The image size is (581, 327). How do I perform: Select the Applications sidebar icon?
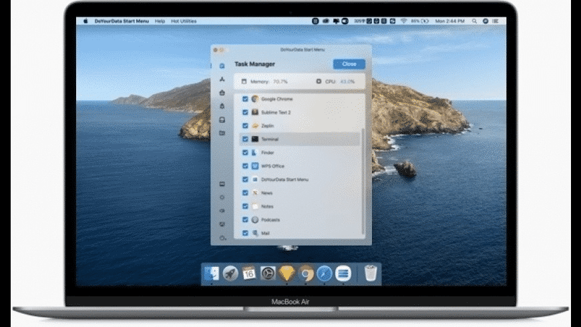pos(222,79)
